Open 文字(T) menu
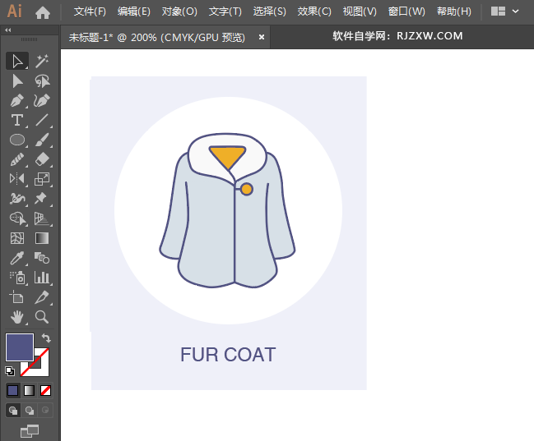The width and height of the screenshot is (534, 441). (x=225, y=11)
